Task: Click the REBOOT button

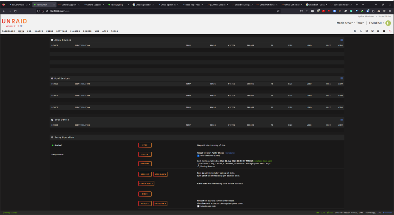Action: click(x=145, y=204)
